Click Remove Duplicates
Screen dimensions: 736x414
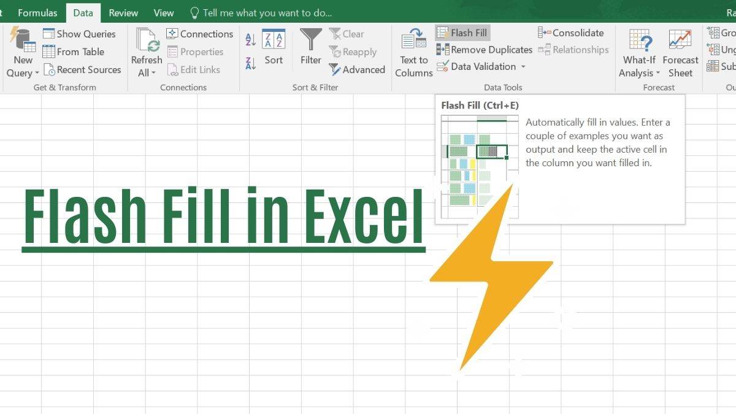click(x=485, y=50)
